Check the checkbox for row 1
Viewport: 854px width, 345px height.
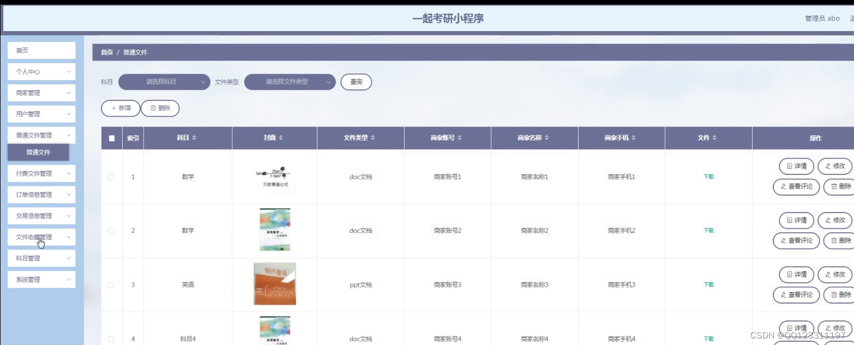[111, 176]
